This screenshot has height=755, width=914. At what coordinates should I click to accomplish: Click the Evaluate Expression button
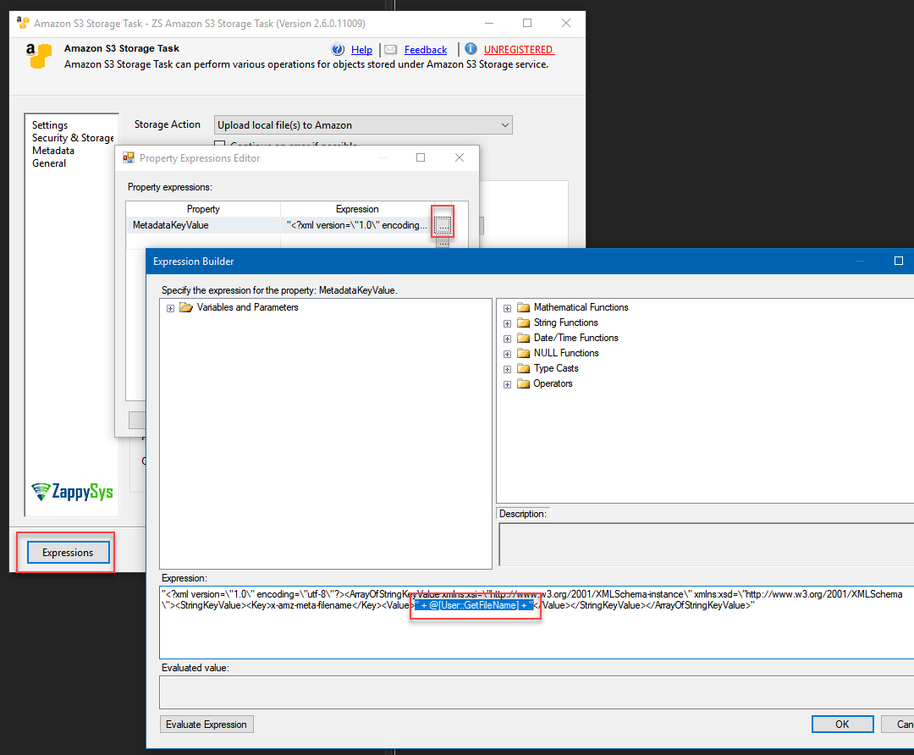[206, 724]
